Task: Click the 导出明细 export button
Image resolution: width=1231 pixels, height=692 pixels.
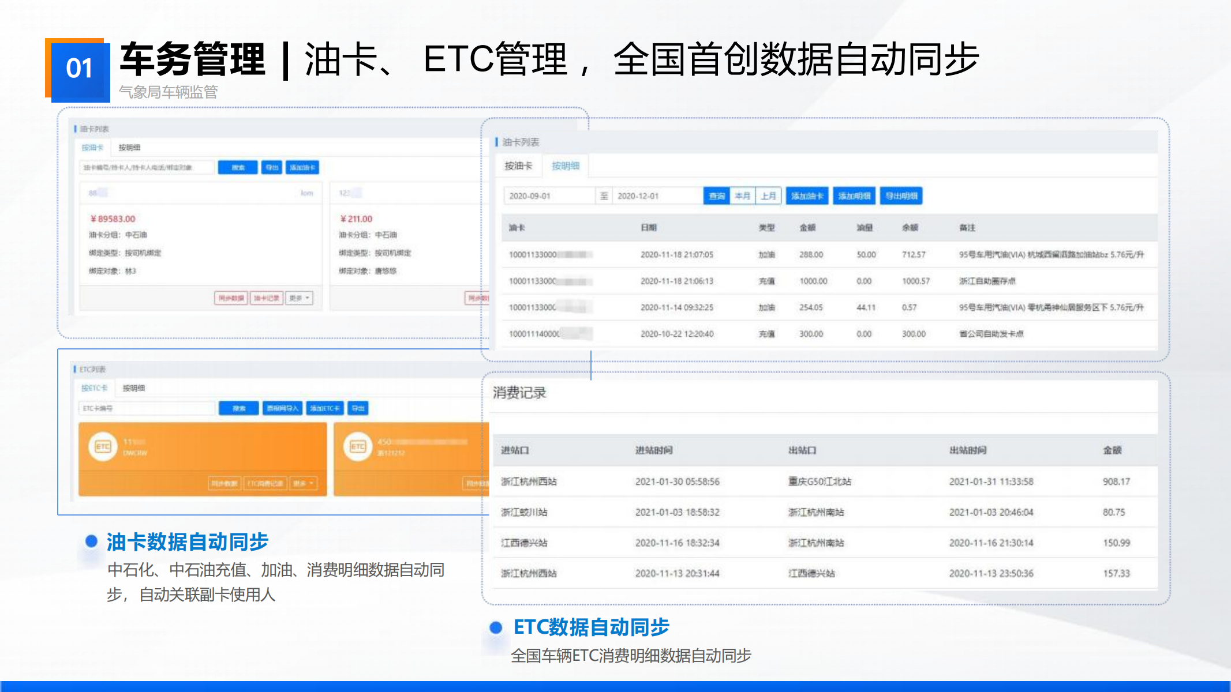Action: 901,196
